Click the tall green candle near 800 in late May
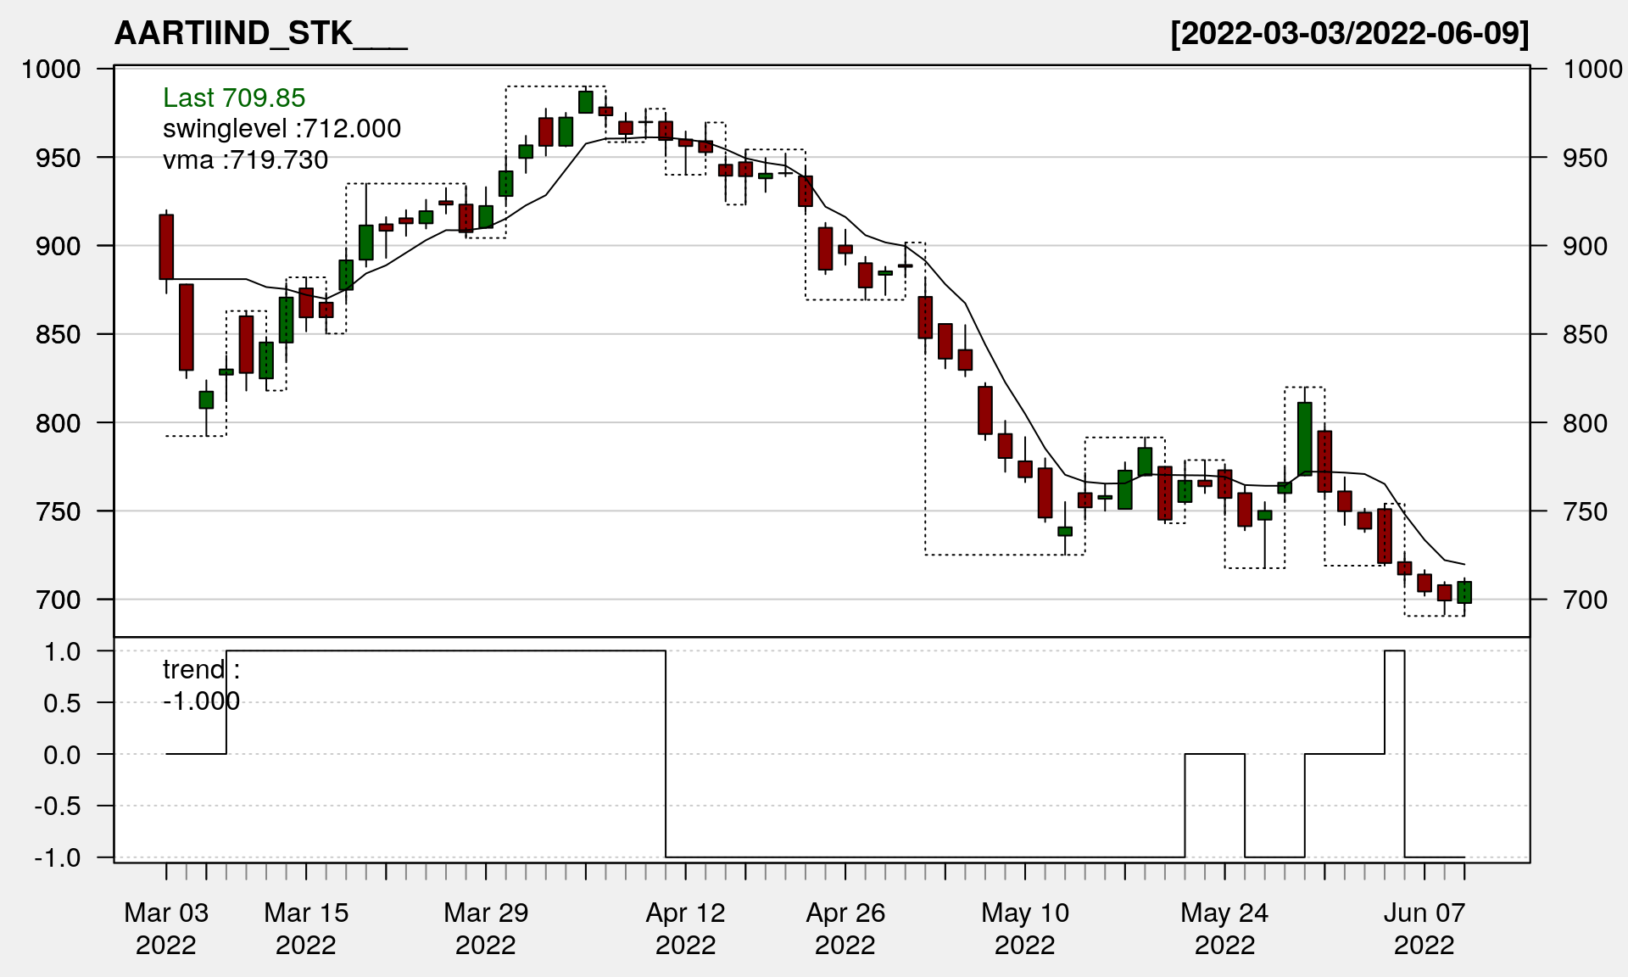The height and width of the screenshot is (977, 1628). [1305, 438]
